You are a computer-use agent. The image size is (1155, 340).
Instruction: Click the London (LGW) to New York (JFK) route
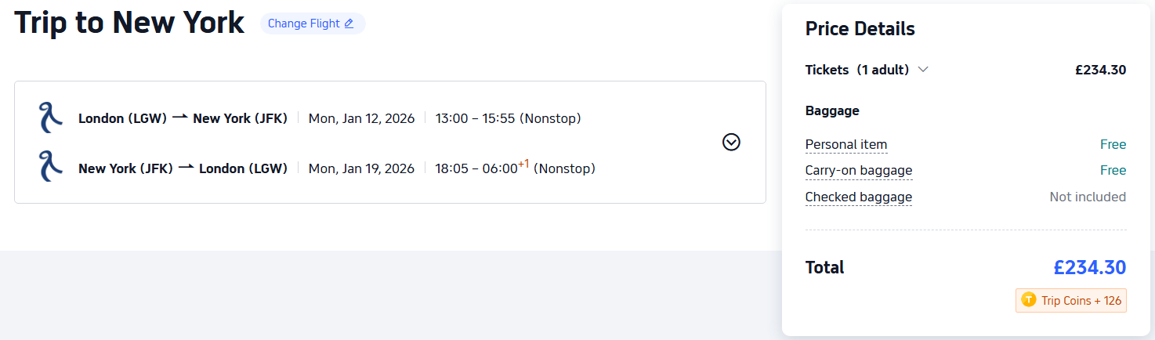pos(183,118)
